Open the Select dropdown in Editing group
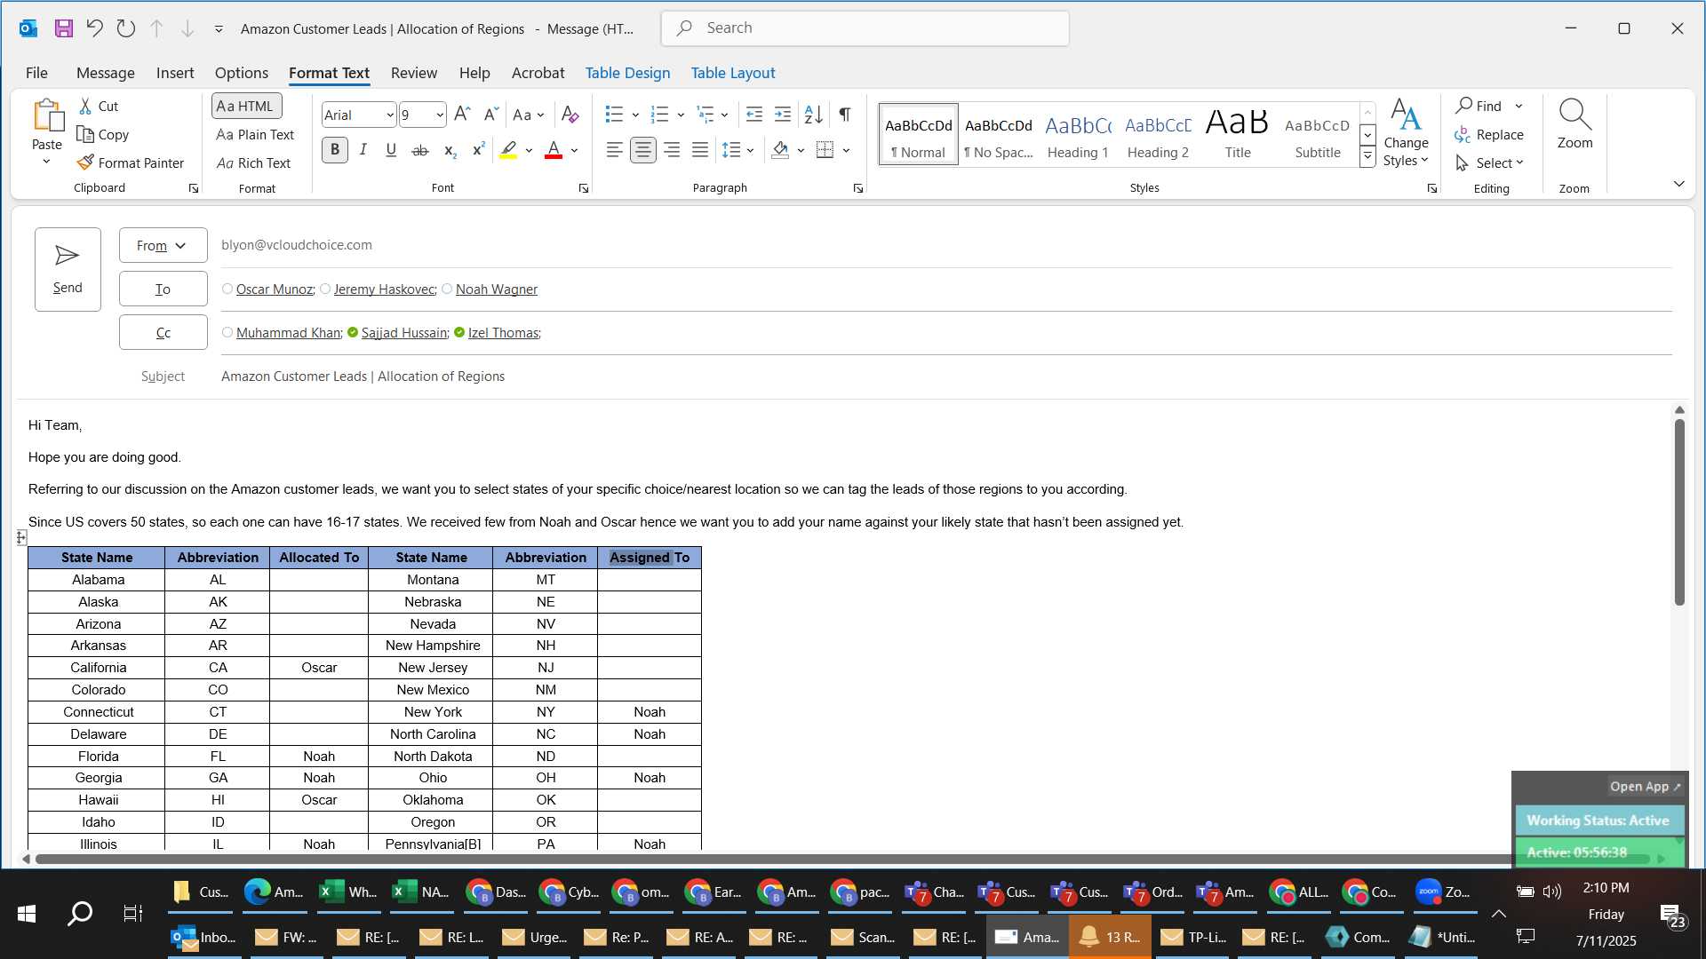 pyautogui.click(x=1490, y=162)
